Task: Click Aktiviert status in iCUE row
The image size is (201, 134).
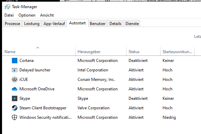Action: pos(136,80)
